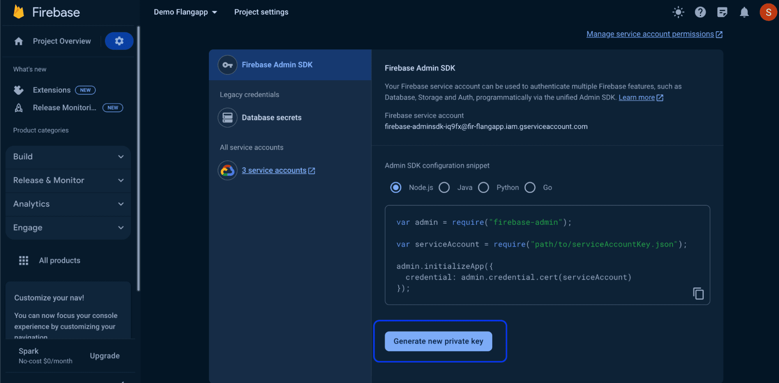The width and height of the screenshot is (779, 383).
Task: Open the Database secrets tab
Action: pos(271,118)
